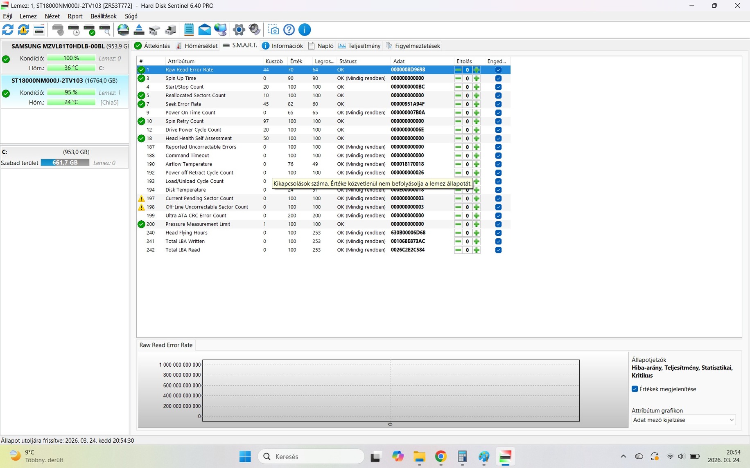Click the warning icon on Off-Line Uncorrectable row
Image resolution: width=750 pixels, height=468 pixels.
click(141, 207)
